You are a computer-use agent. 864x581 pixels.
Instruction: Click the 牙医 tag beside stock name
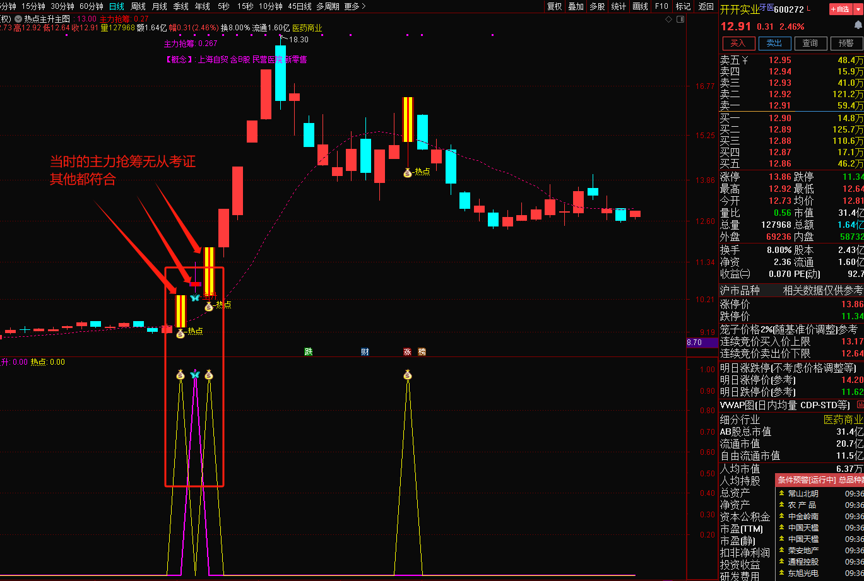pyautogui.click(x=766, y=7)
